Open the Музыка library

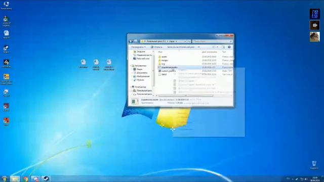coord(139,80)
